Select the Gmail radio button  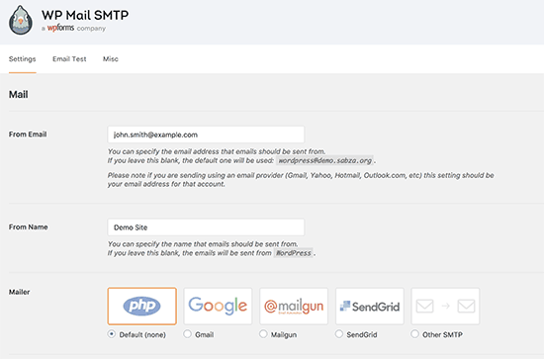tap(187, 334)
